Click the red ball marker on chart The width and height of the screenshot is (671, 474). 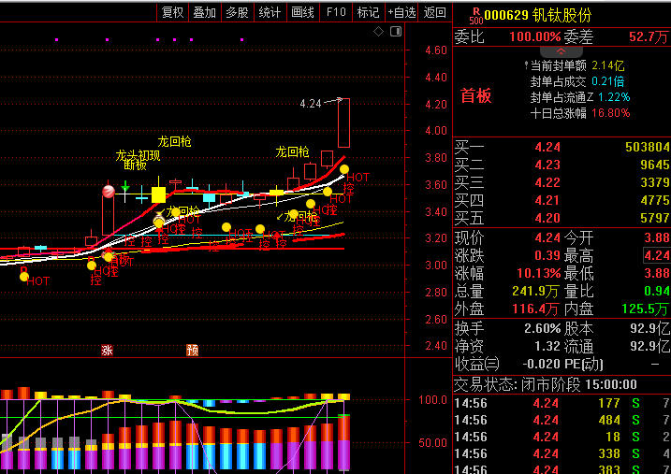coord(109,191)
